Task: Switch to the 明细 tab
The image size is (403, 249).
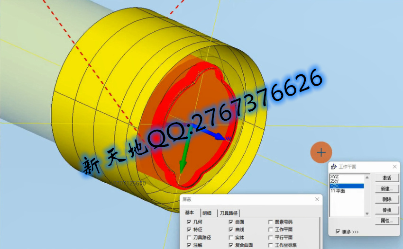Action: click(207, 213)
